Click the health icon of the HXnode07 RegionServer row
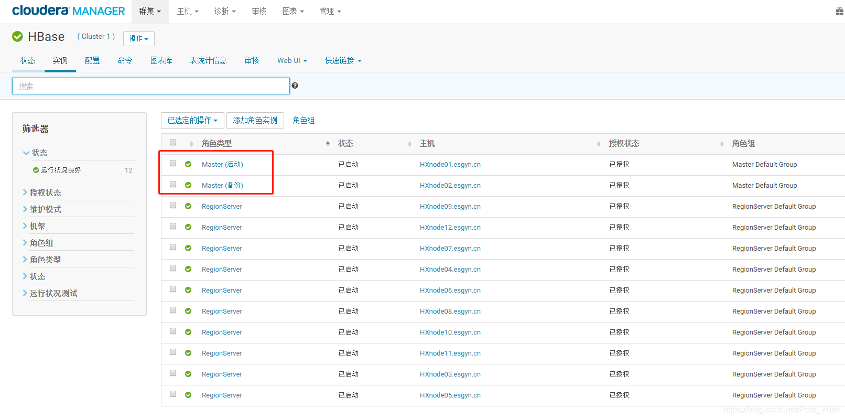 click(188, 248)
